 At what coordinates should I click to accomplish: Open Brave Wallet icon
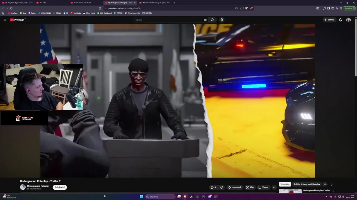pyautogui.click(x=333, y=8)
